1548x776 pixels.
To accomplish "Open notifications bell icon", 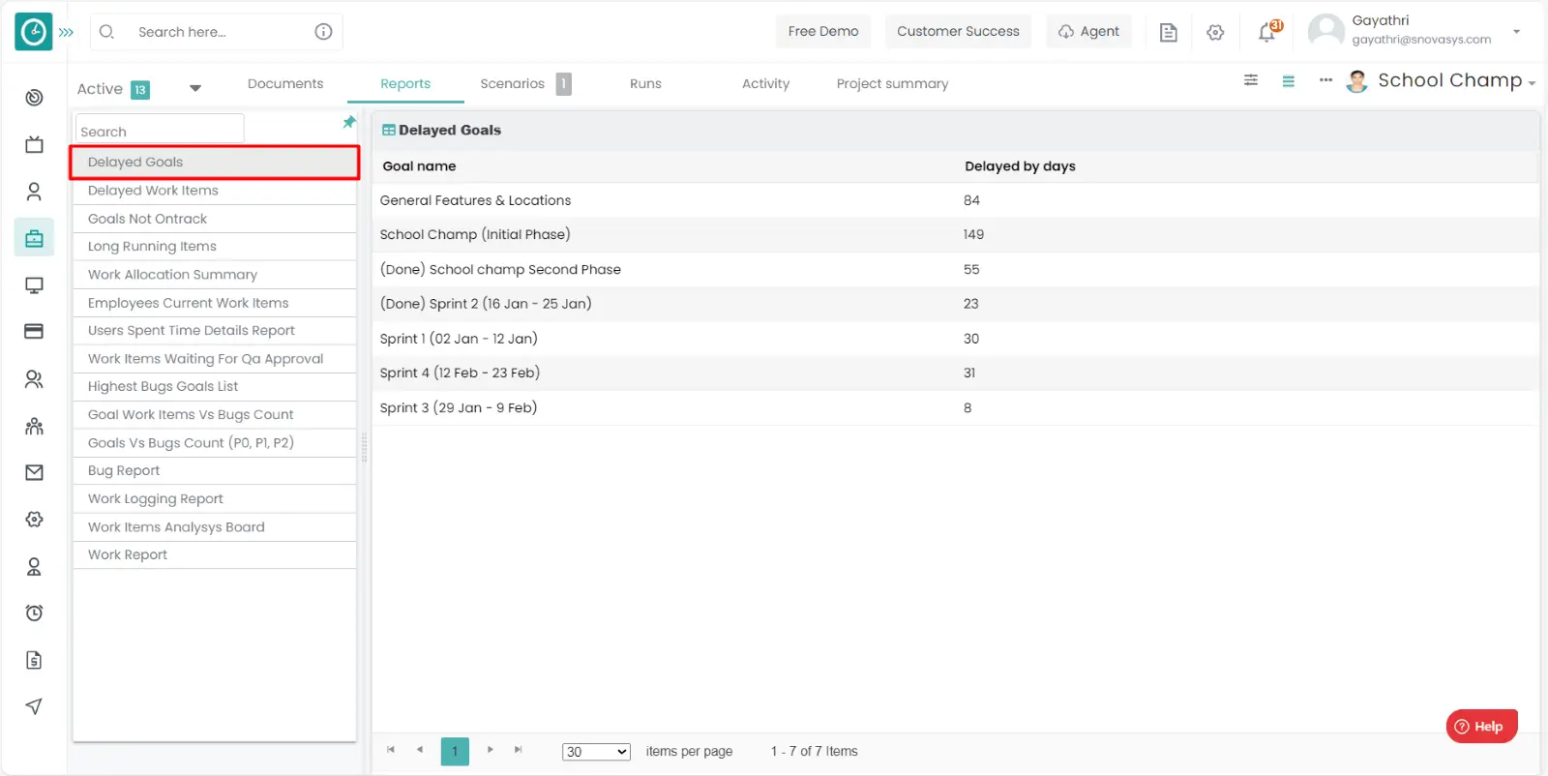I will pos(1267,32).
